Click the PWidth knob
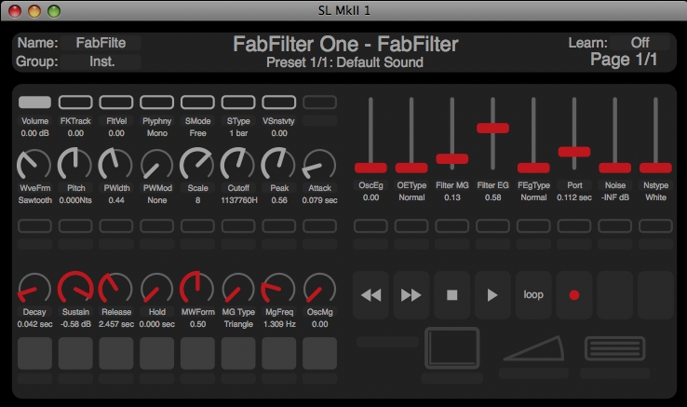687x407 pixels. click(x=116, y=165)
